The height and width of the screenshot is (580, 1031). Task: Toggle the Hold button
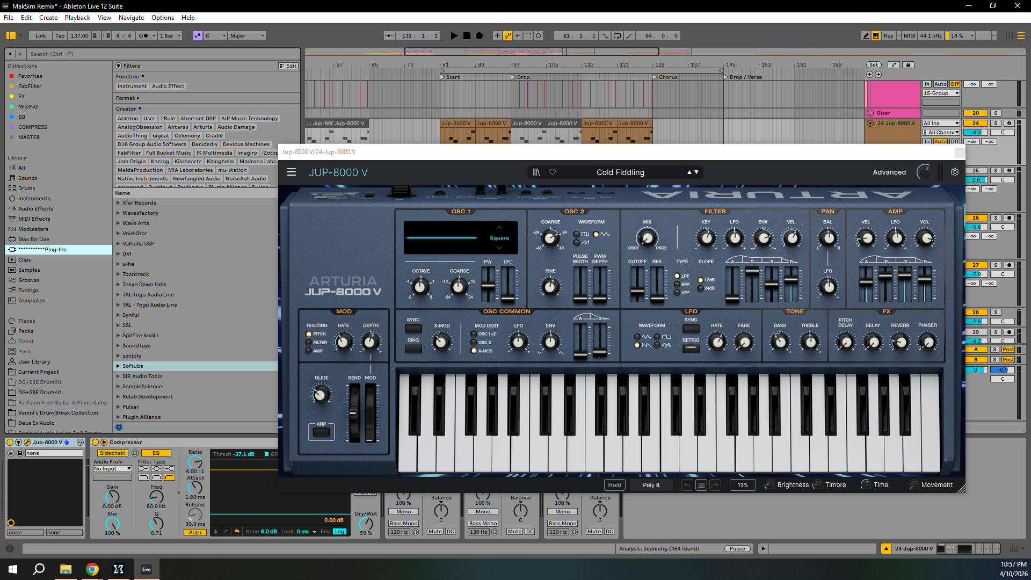coord(614,485)
